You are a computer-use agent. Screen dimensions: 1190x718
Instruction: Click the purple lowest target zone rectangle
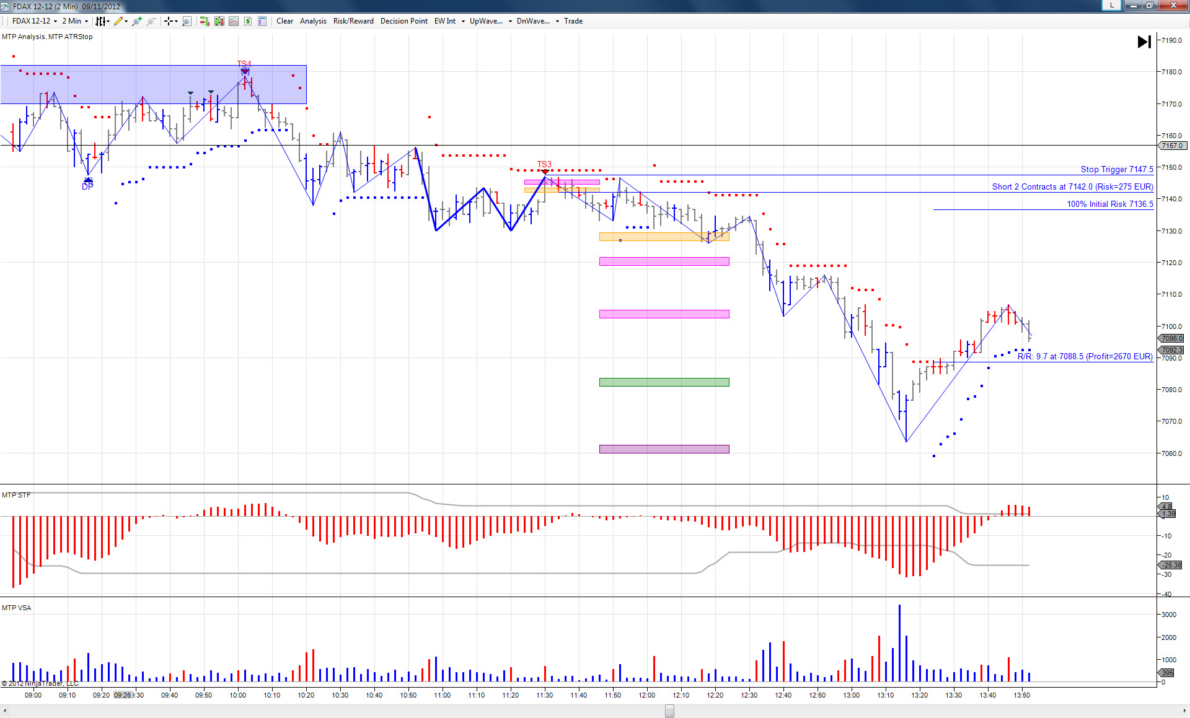[664, 449]
